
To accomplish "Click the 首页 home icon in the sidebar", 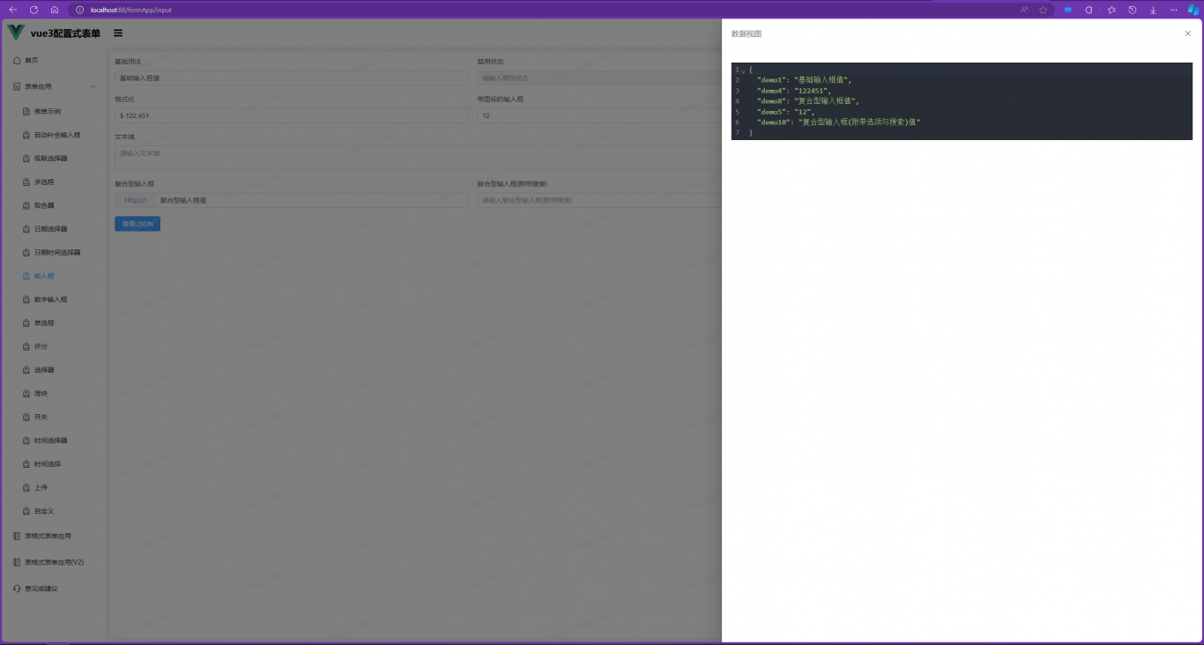I will tap(17, 60).
